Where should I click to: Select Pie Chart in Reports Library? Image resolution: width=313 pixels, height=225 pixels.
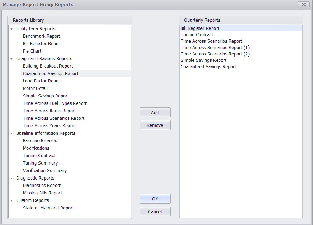click(32, 51)
